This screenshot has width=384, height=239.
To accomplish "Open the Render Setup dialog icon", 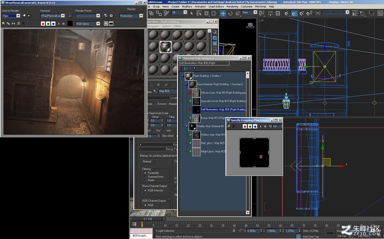I will coord(106,15).
